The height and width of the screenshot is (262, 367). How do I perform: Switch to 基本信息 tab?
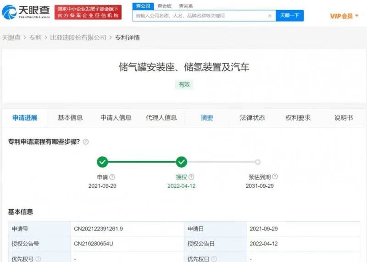click(x=70, y=118)
